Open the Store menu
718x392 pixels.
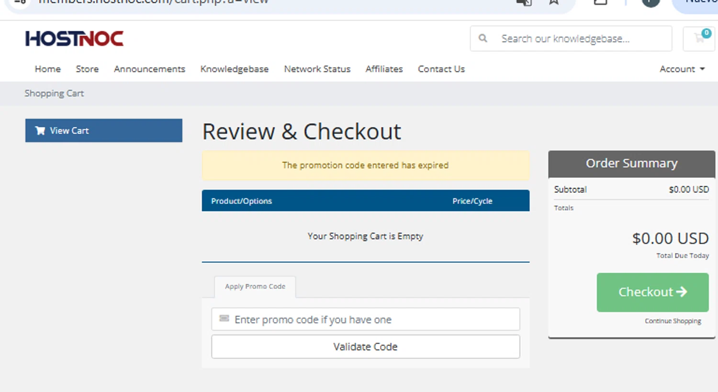click(87, 69)
